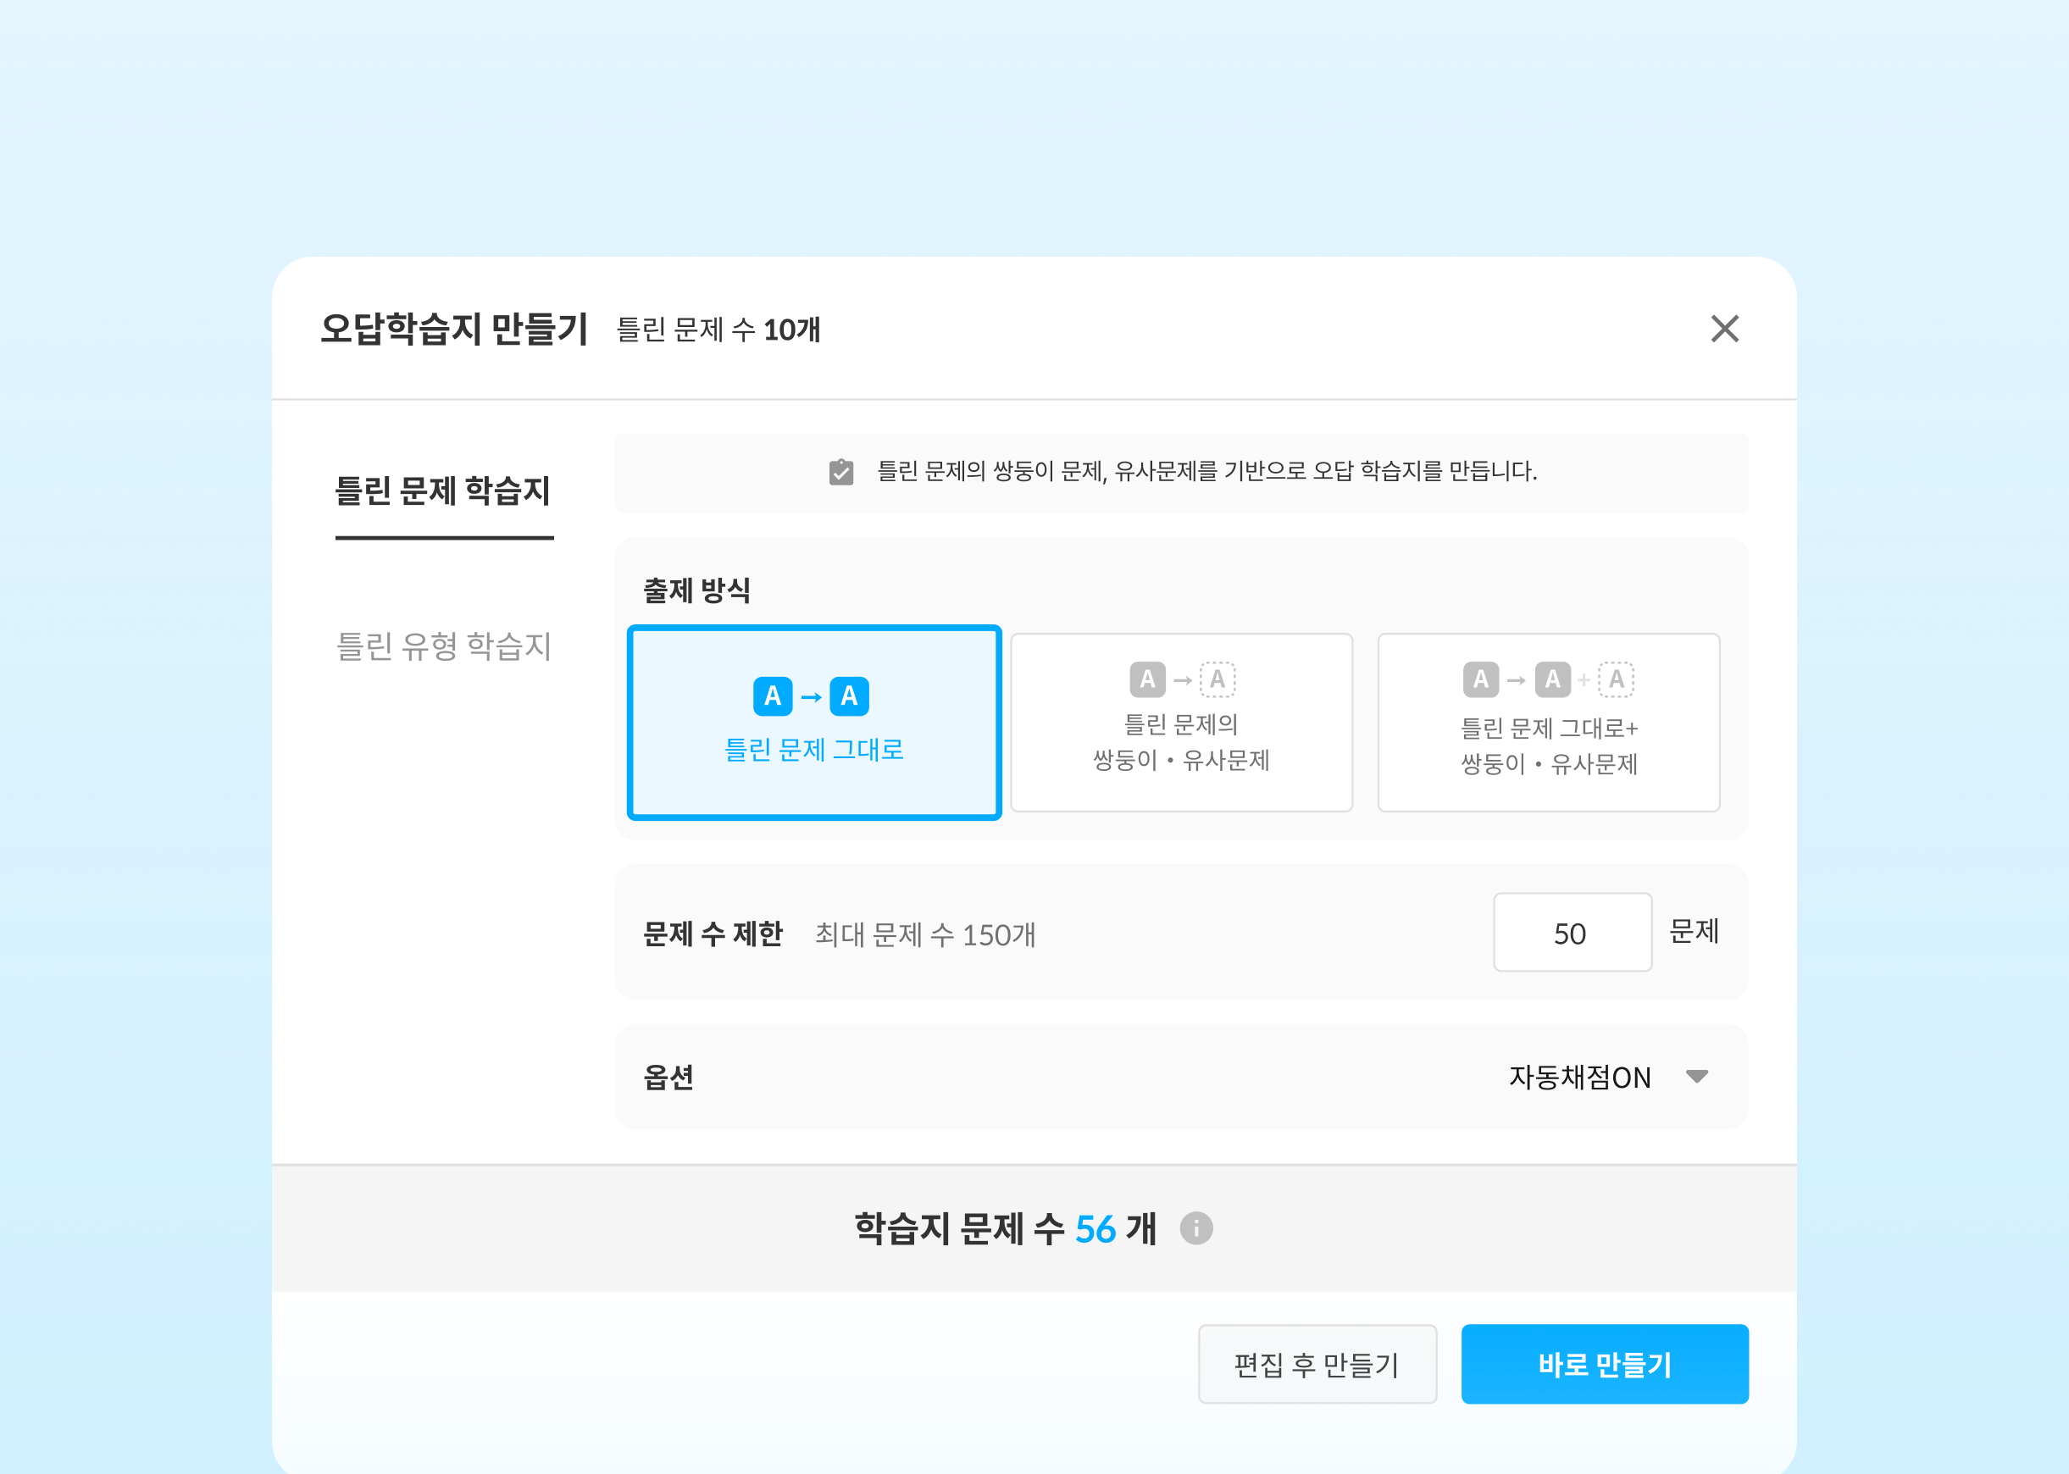Screen dimensions: 2069x1474
Task: Click the 바로 만들기 button
Action: [x=1603, y=1363]
